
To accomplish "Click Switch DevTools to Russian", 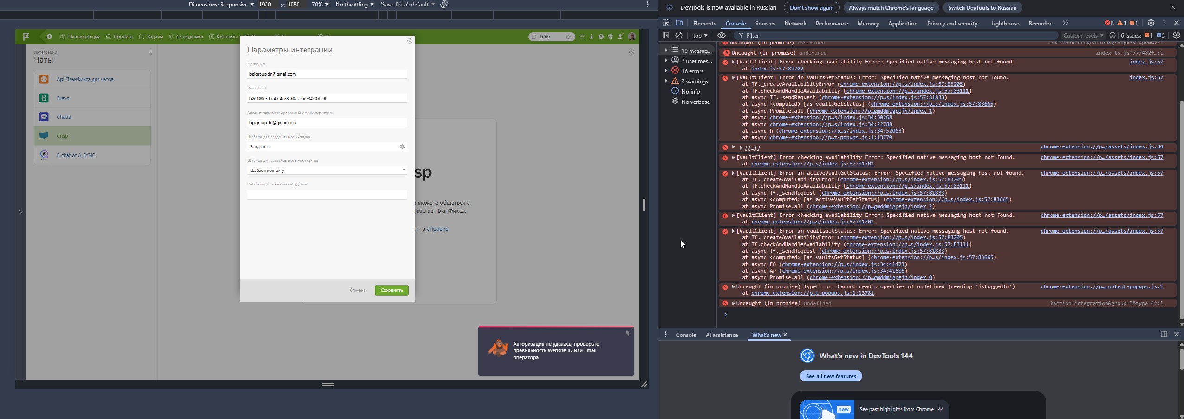I will click(982, 7).
